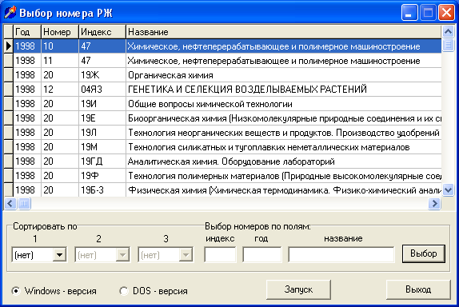
Task: Click the row selector of the 19И row
Action: 9,104
